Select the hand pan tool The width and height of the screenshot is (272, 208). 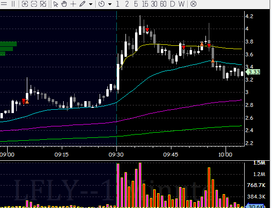click(x=64, y=4)
